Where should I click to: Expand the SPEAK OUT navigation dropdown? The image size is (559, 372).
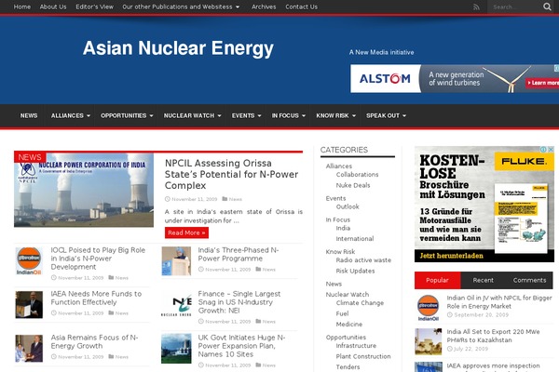[x=386, y=115]
